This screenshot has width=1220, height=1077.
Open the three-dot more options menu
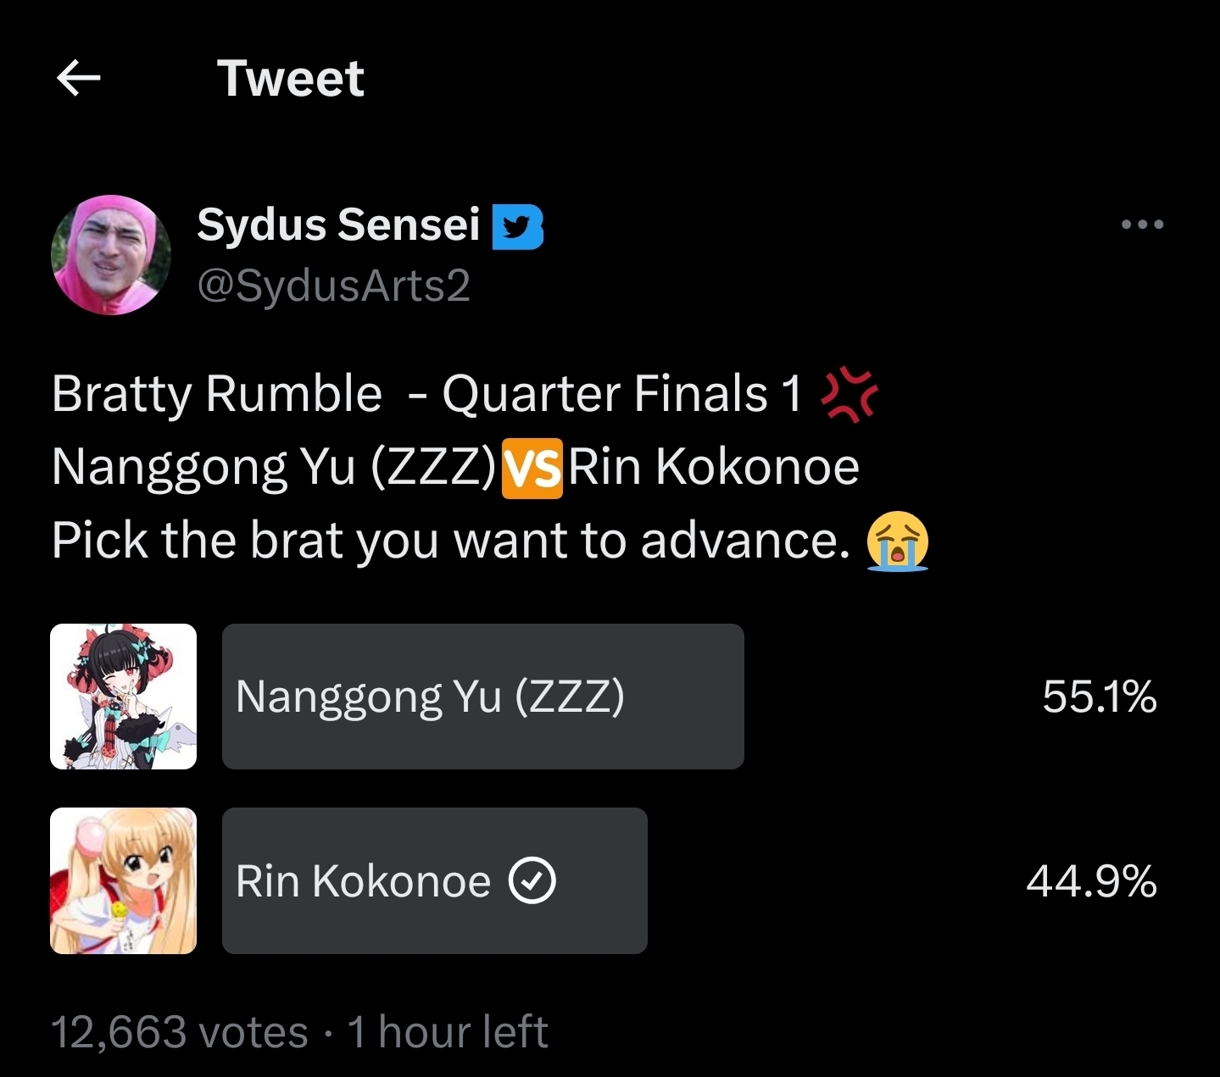coord(1141,225)
